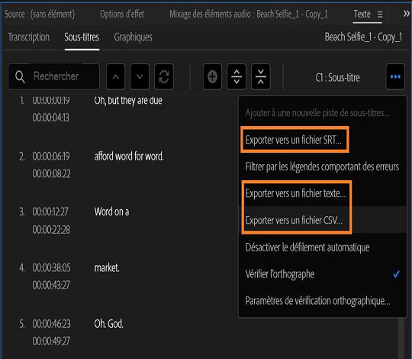Image resolution: width=412 pixels, height=359 pixels.
Task: Split the caption segment
Action: pos(237,77)
